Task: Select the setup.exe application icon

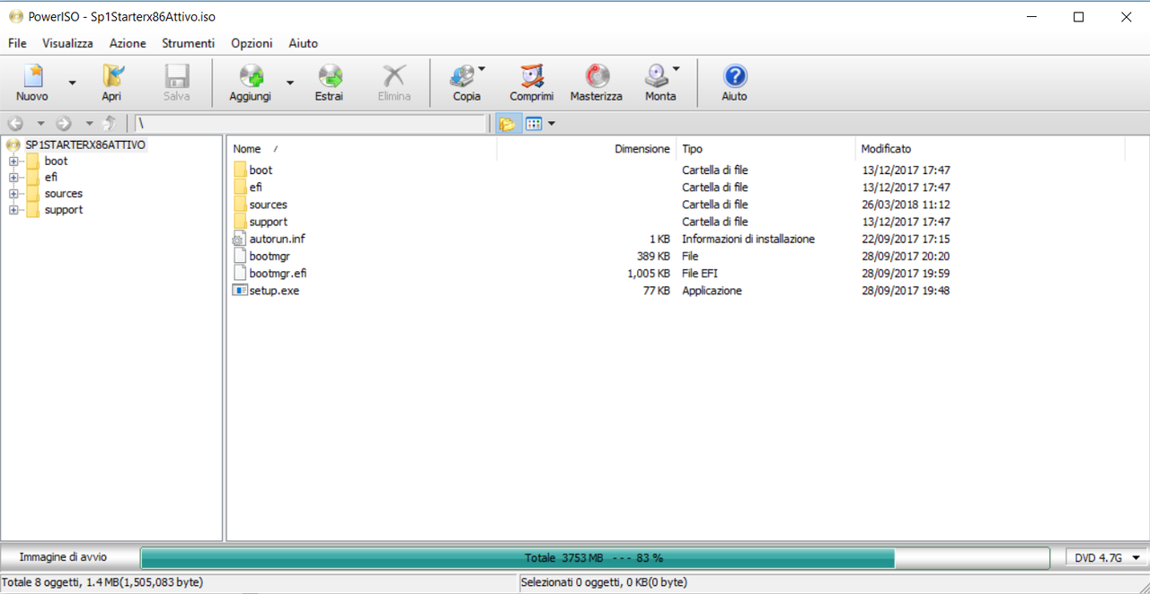Action: 239,291
